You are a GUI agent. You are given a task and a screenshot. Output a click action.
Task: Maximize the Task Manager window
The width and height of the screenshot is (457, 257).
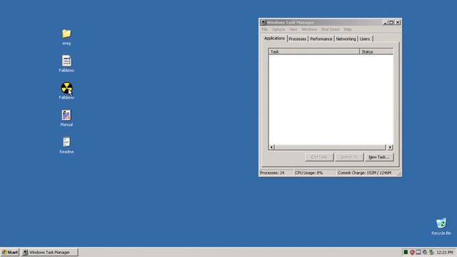[391, 22]
